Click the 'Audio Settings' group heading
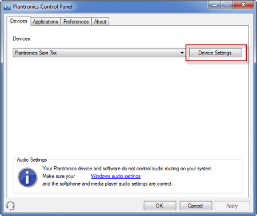The image size is (257, 216). [x=32, y=159]
